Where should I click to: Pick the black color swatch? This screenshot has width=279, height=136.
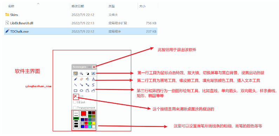(x=90, y=113)
